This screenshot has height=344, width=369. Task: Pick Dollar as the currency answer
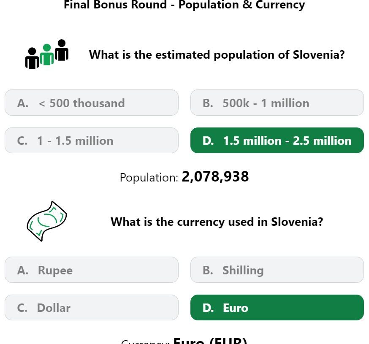(92, 308)
